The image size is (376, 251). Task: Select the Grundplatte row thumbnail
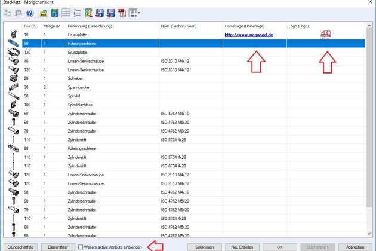[x=12, y=52]
